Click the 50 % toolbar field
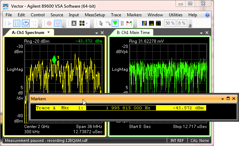The width and height of the screenshot is (239, 146). (170, 23)
